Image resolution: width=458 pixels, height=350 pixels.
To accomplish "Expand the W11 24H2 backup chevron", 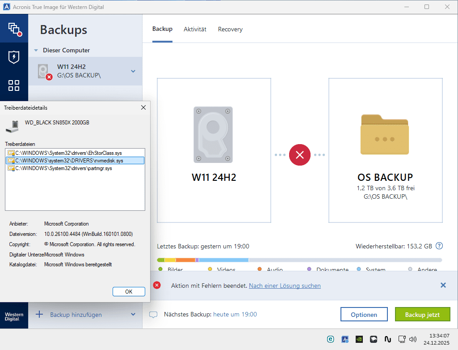I will point(133,71).
